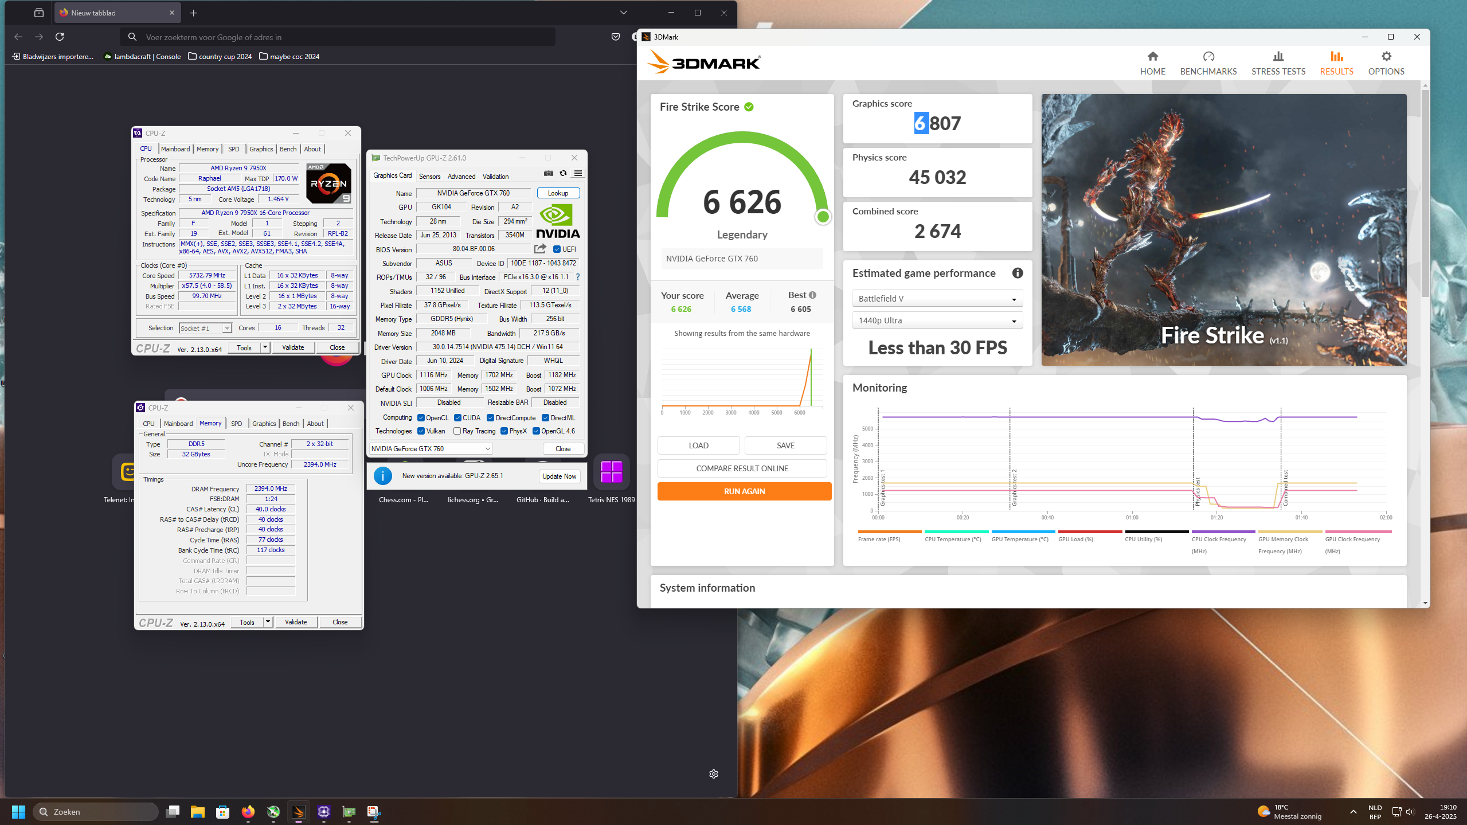This screenshot has height=825, width=1467.
Task: Click GPU-Z graphics card icon in taskbar
Action: tap(349, 812)
